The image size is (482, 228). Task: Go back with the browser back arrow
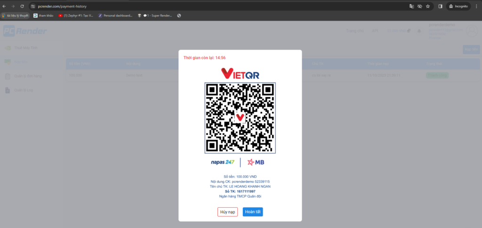(x=4, y=6)
